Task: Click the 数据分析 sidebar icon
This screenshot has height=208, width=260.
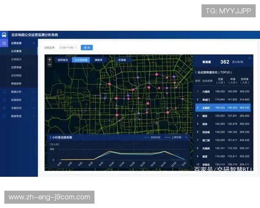Action: pos(4,92)
